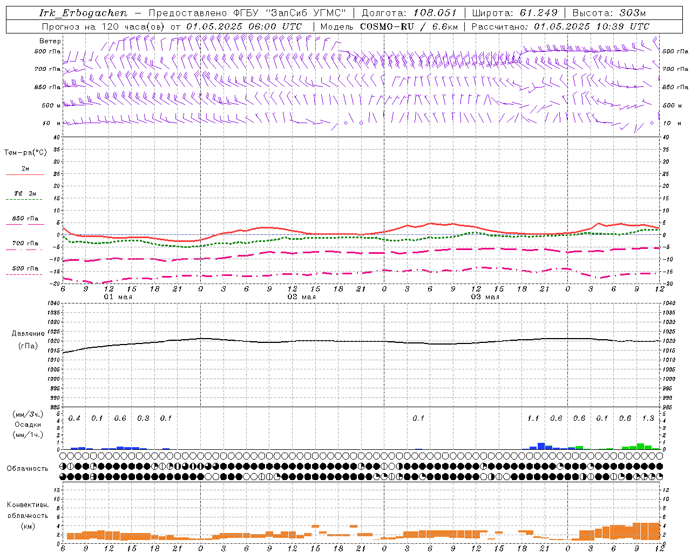Screen dimensions: 691x553
Task: Click the Рассчитано 01.05.2025 10:39 UTC timestamp
Action: pos(560,26)
